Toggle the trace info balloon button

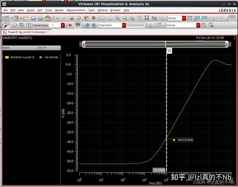[78, 25]
